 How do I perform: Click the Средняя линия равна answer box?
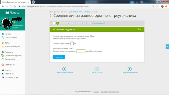click(x=72, y=43)
